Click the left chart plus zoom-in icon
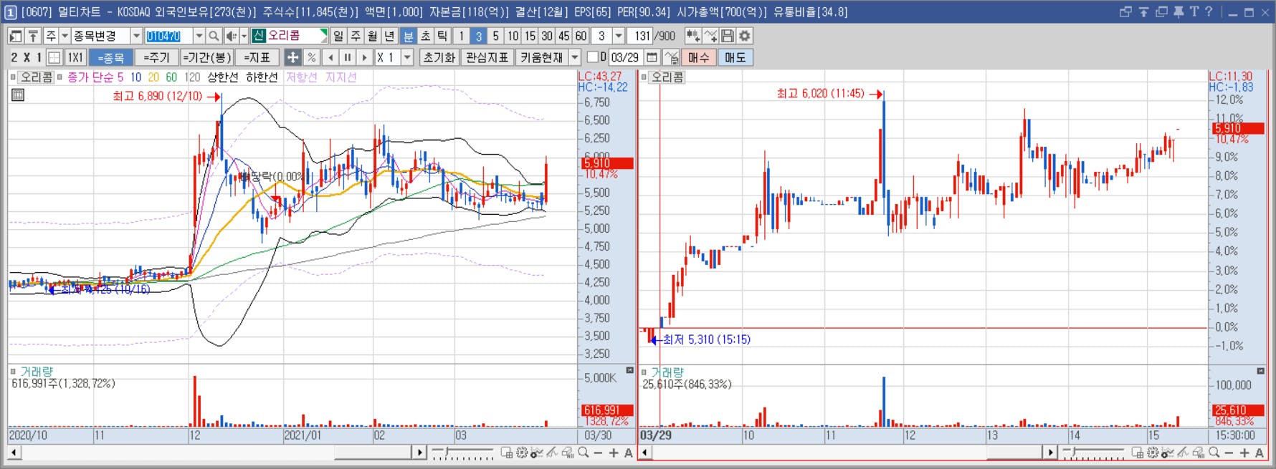This screenshot has height=469, width=1276. click(614, 453)
